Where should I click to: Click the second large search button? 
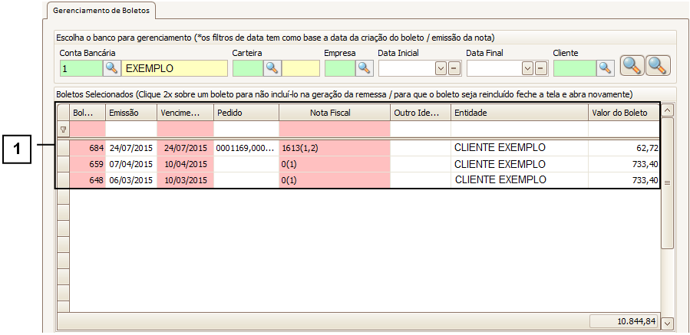point(658,67)
